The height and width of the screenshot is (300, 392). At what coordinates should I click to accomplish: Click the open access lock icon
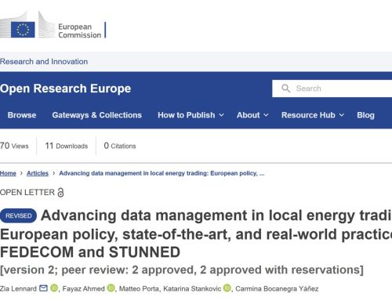[x=60, y=193]
